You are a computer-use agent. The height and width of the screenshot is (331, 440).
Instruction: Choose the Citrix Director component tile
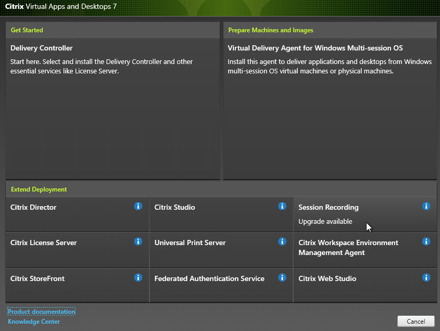click(x=77, y=214)
